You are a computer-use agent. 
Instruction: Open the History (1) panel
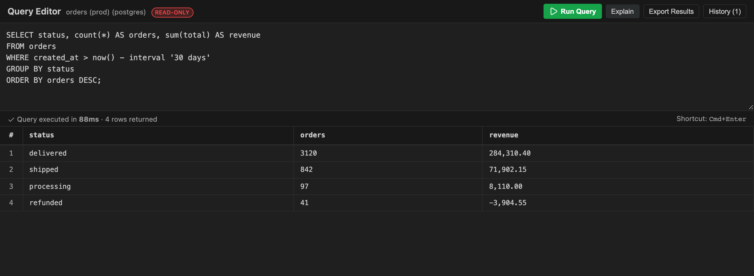coord(724,12)
